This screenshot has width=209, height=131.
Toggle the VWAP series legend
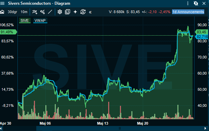[40, 20]
